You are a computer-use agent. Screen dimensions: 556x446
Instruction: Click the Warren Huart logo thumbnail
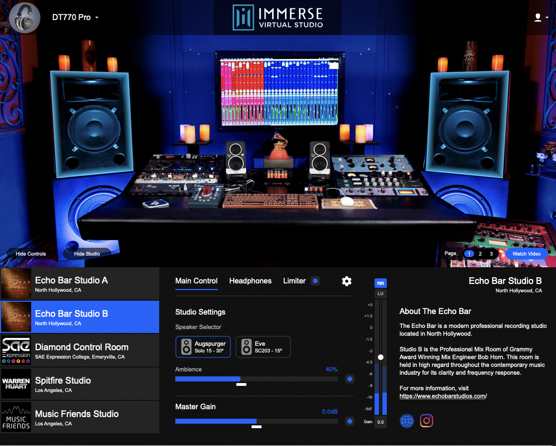pyautogui.click(x=16, y=384)
